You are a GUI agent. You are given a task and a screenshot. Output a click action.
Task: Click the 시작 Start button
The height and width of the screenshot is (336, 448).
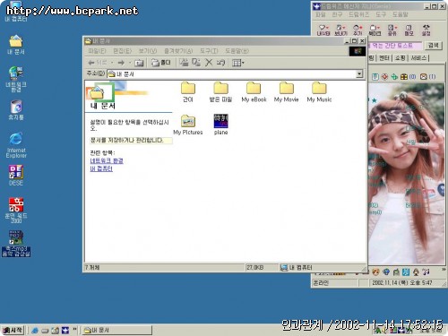tap(13, 330)
